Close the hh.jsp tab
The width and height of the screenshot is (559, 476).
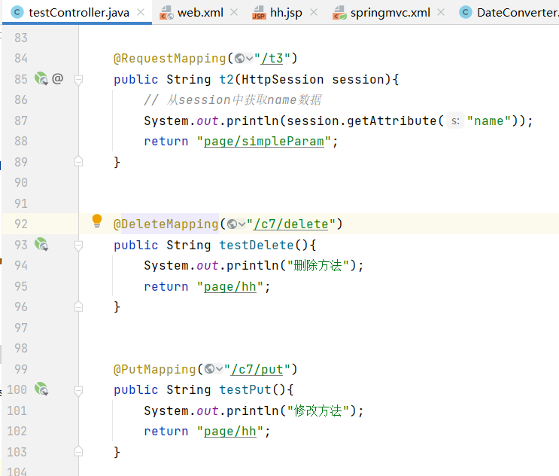click(314, 13)
